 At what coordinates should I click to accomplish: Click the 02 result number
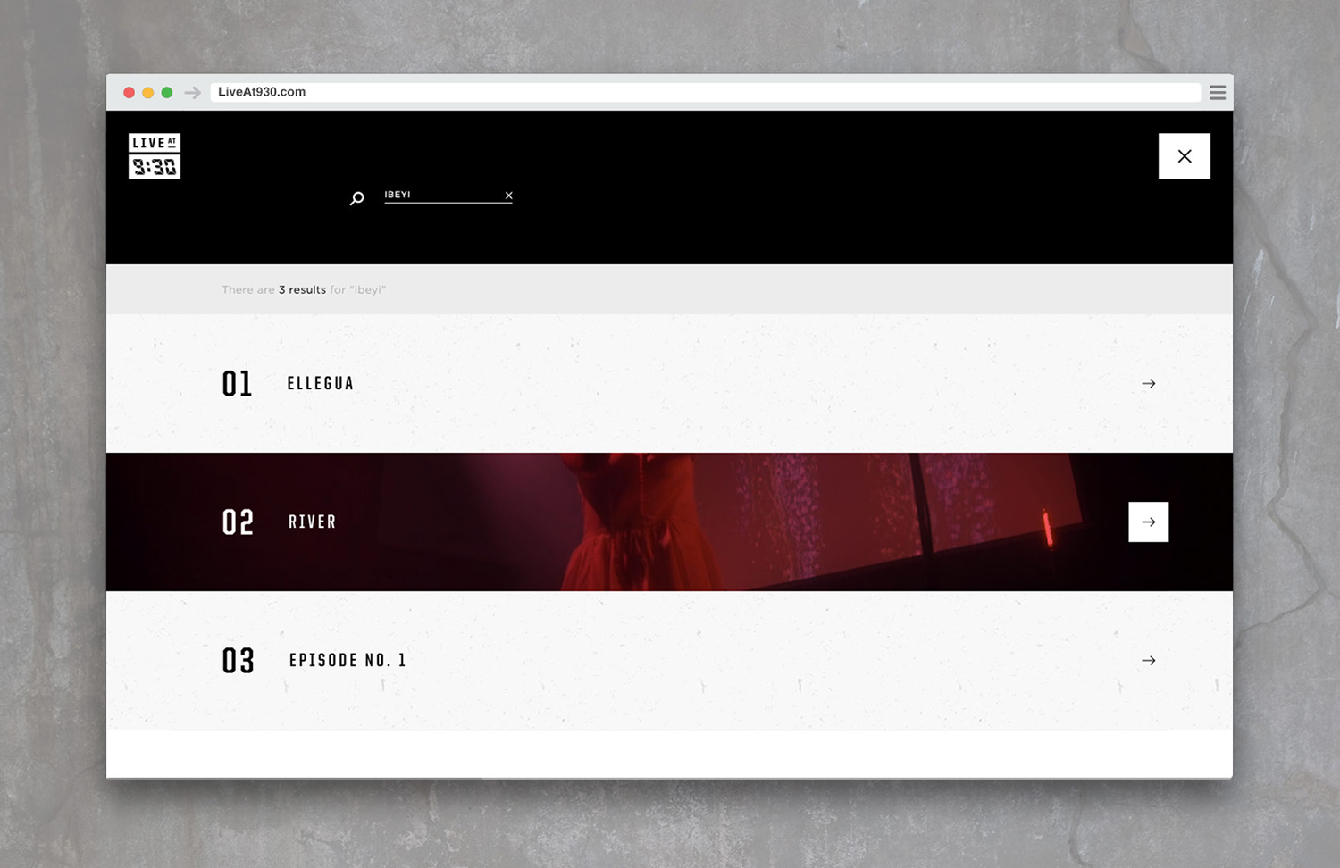pyautogui.click(x=239, y=522)
